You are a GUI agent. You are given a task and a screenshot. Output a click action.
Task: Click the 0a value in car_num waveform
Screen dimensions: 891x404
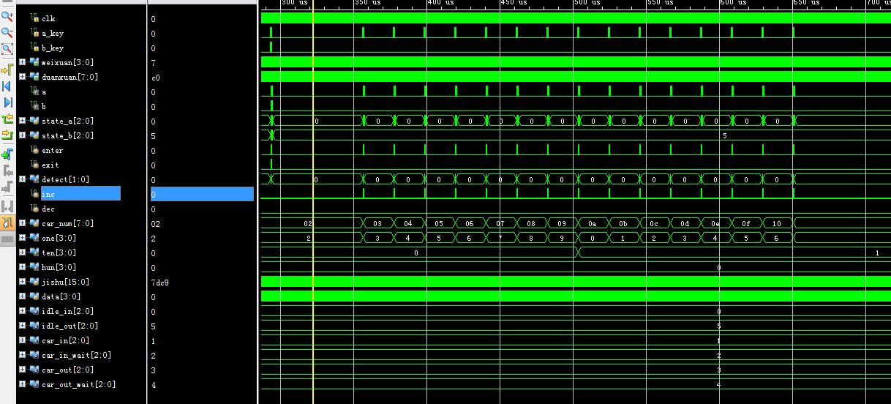(591, 223)
